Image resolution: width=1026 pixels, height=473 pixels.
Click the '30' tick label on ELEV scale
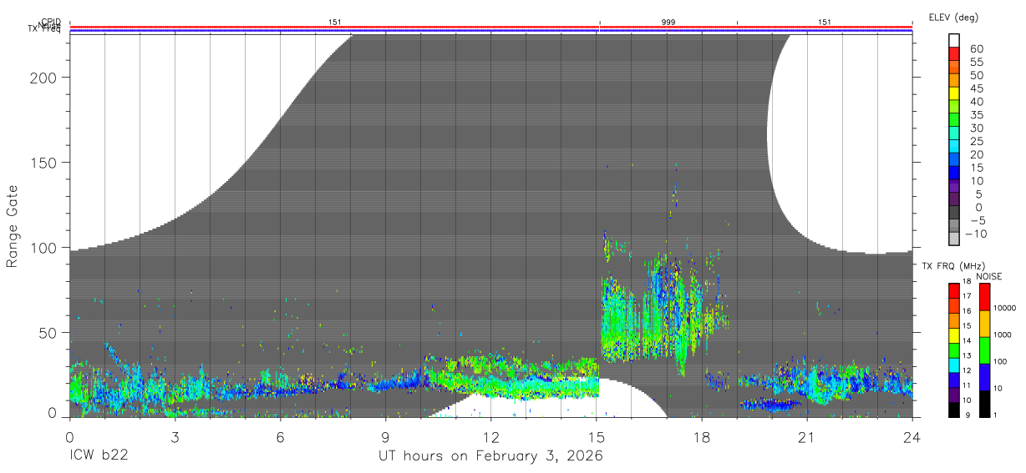(977, 128)
